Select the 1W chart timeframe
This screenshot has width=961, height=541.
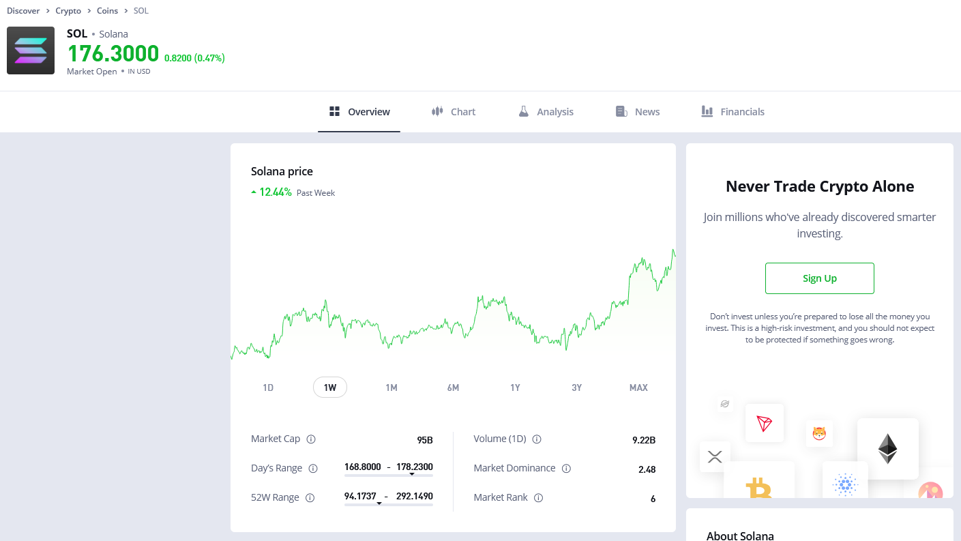click(330, 388)
